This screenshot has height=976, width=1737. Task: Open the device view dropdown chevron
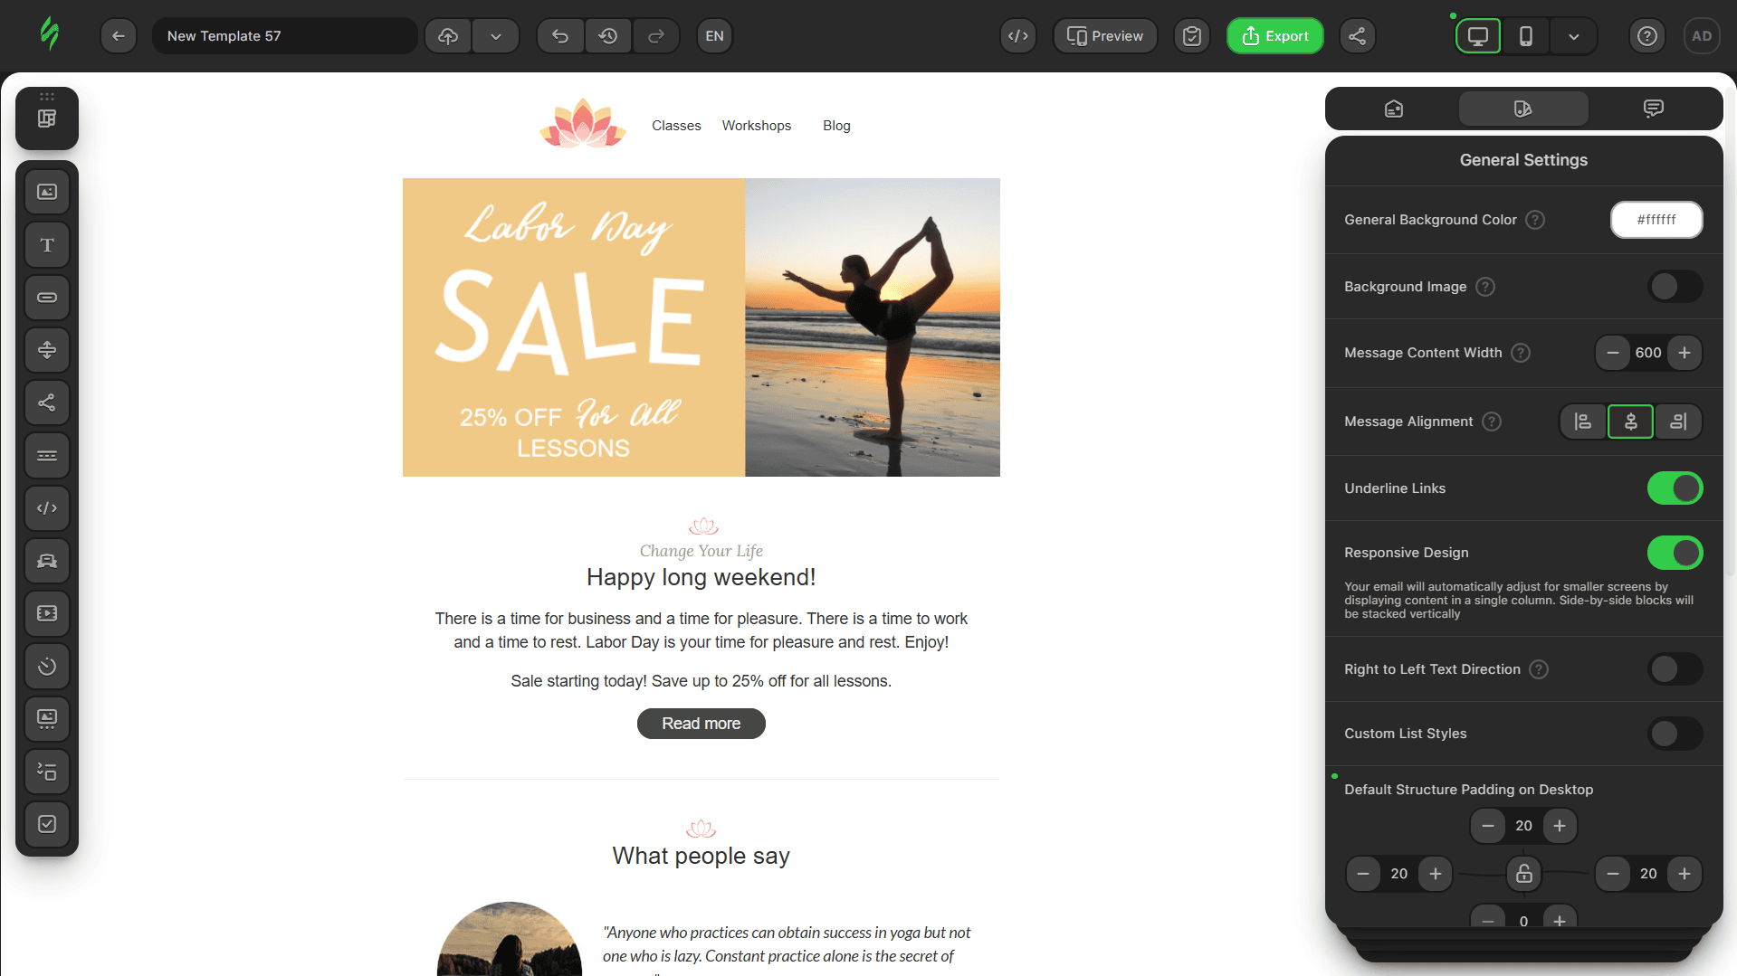(1574, 36)
